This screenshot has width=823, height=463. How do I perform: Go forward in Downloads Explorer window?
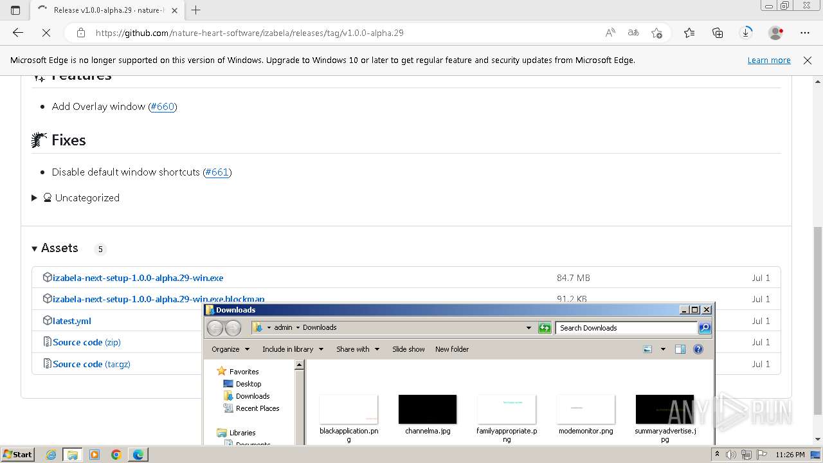[233, 328]
